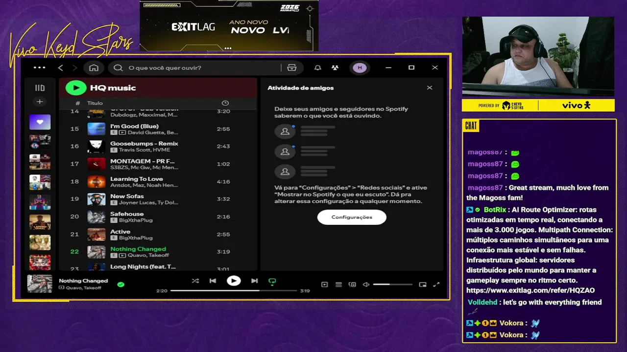Click the streamer webcam feed

(x=538, y=57)
